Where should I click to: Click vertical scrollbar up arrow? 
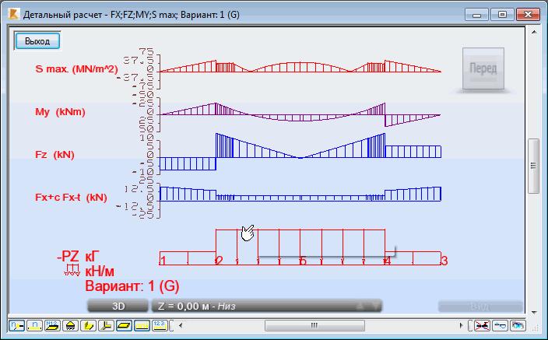(534, 32)
